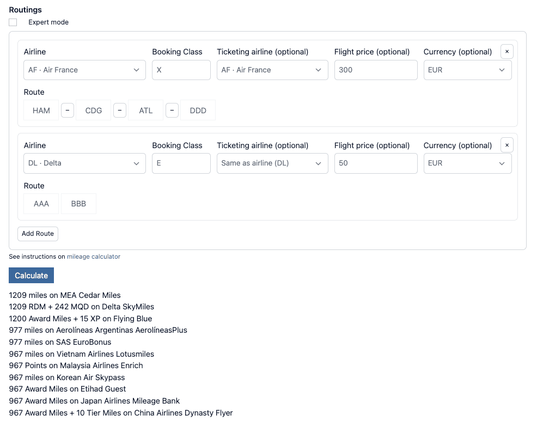
Task: Click the 'Expert mode' label text
Action: (x=48, y=22)
